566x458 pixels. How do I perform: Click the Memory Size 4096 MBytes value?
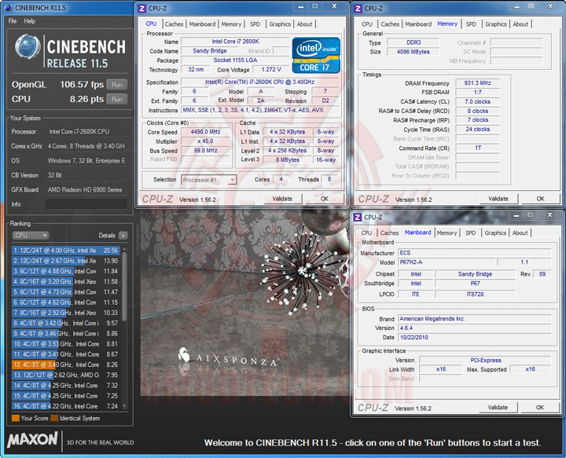[413, 52]
